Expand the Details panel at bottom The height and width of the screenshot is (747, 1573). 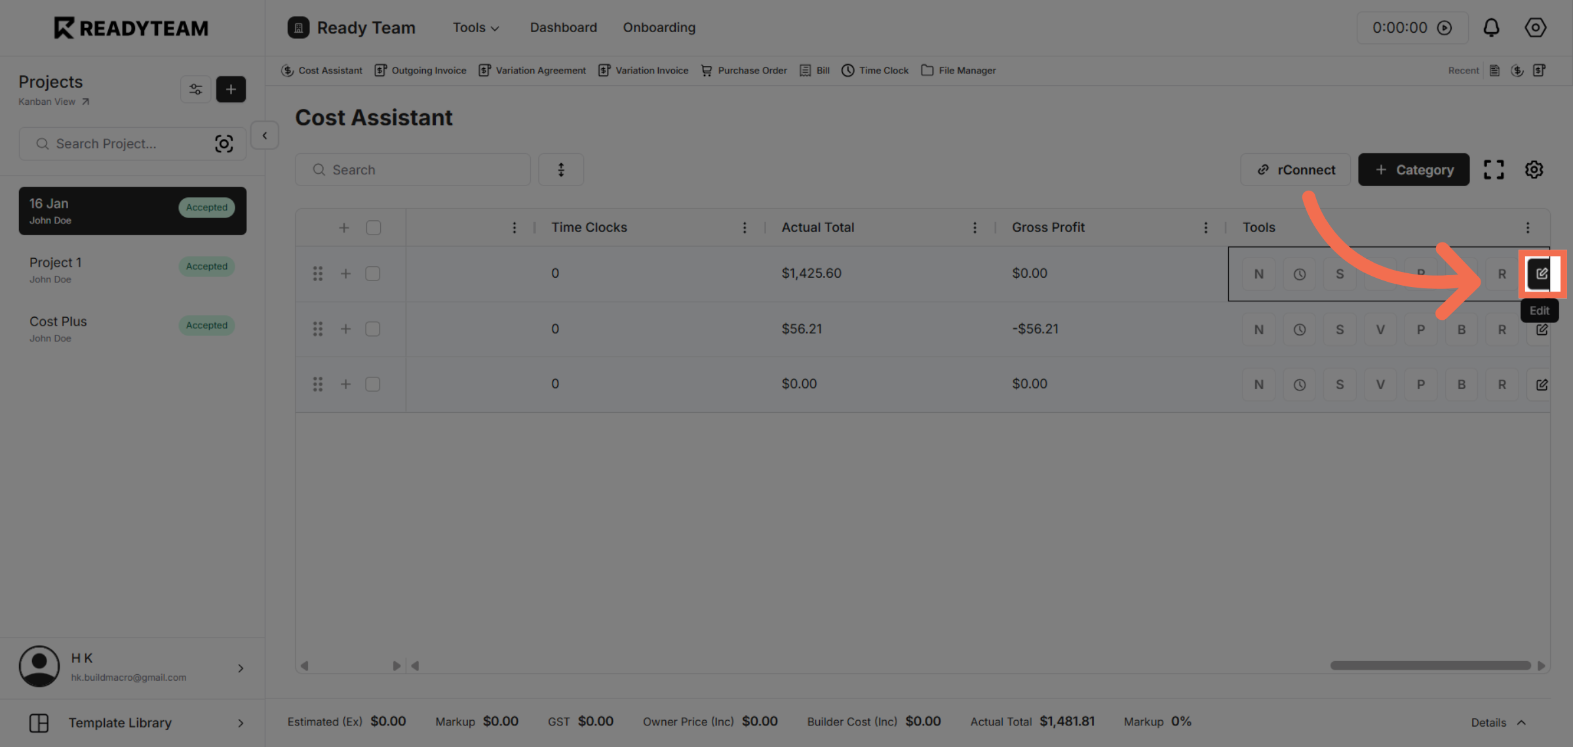1498,722
